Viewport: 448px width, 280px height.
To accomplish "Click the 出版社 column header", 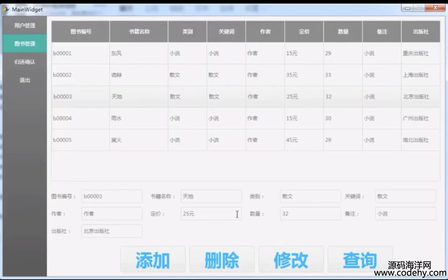I will tap(421, 32).
